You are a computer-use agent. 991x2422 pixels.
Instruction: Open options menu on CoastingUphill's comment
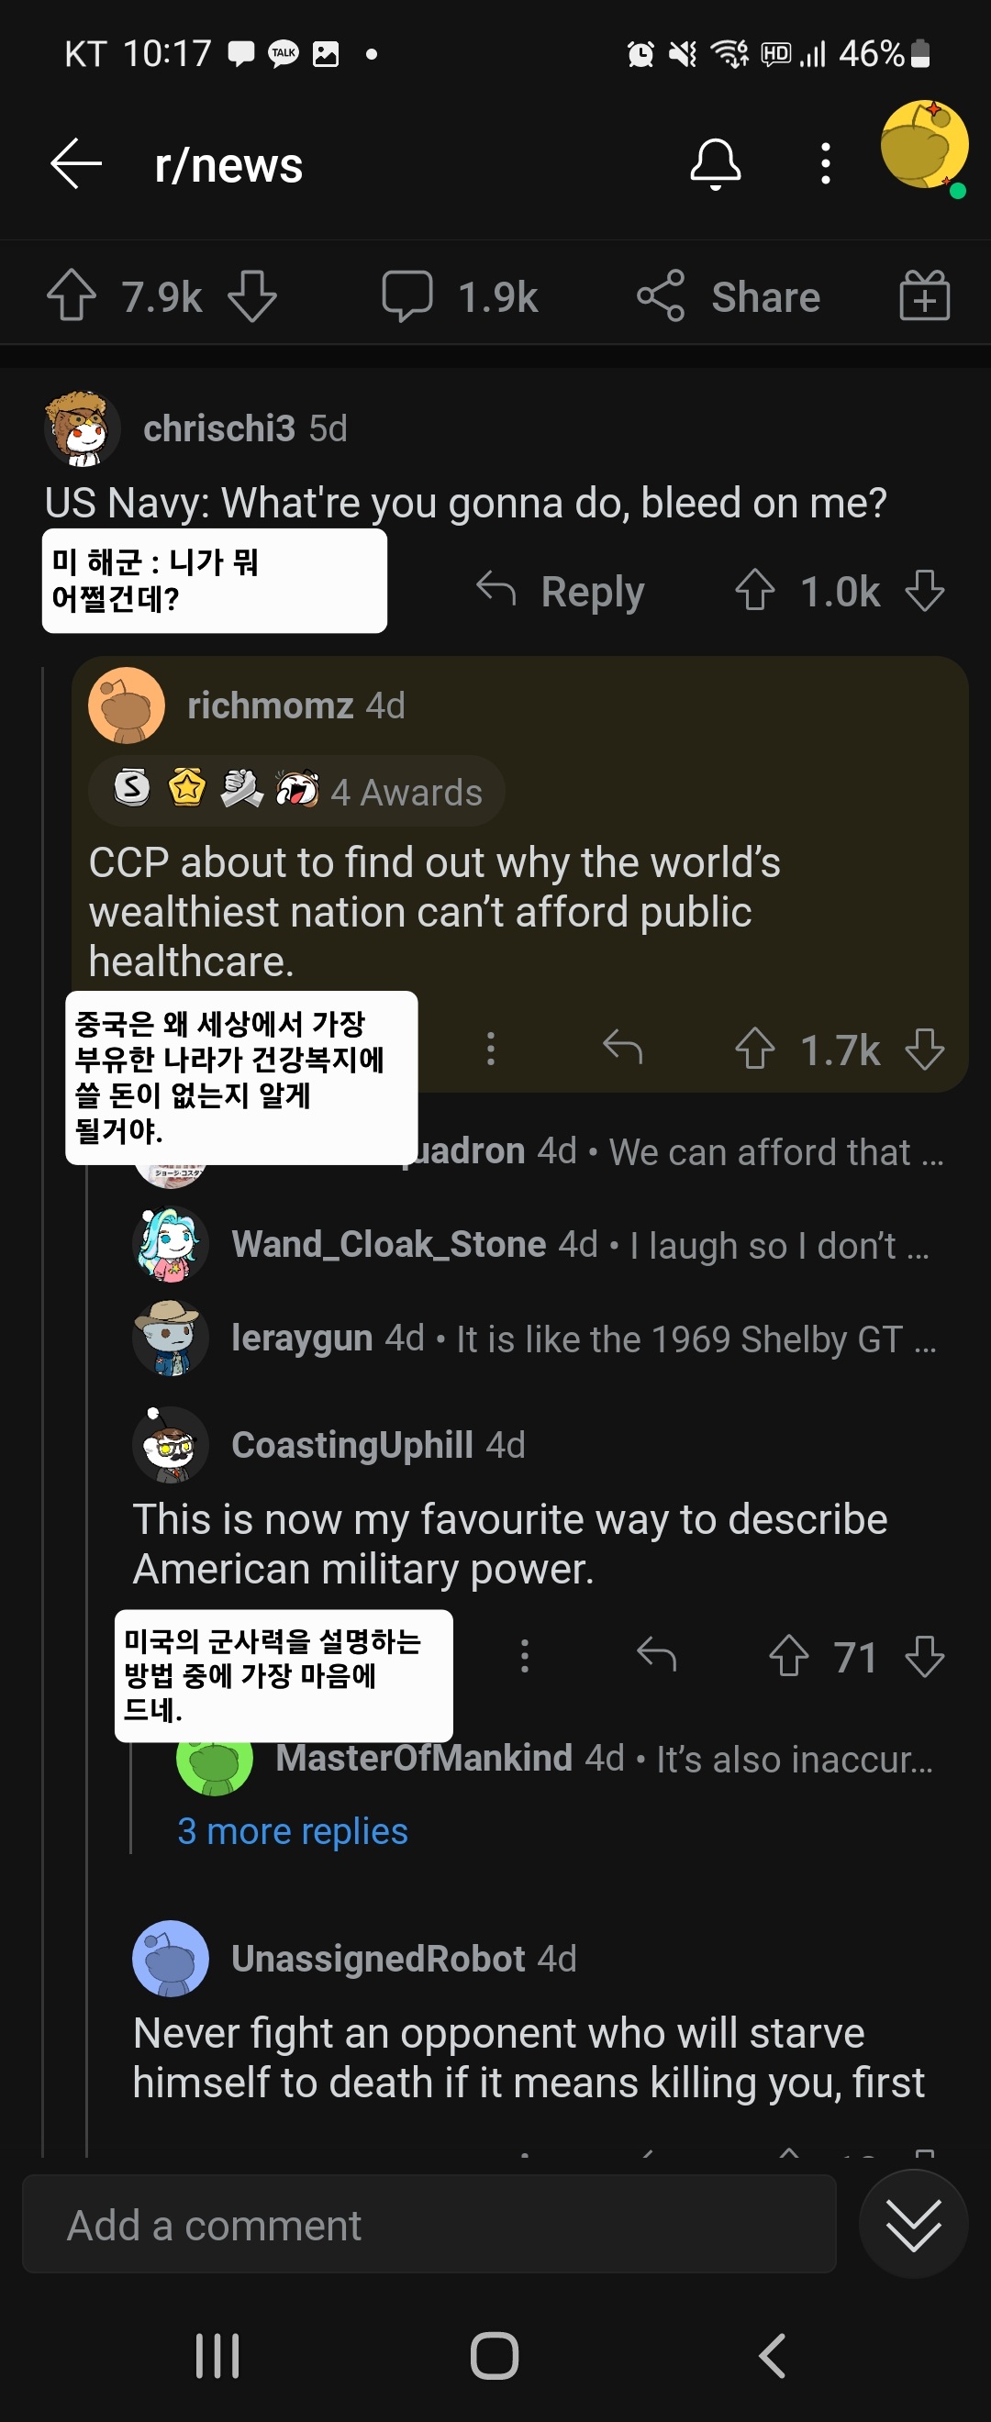click(525, 1656)
